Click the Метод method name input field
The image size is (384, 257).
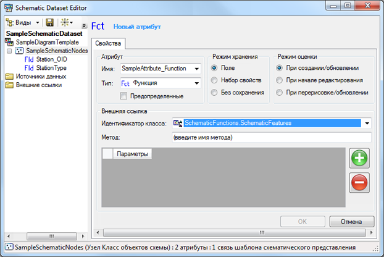click(x=272, y=137)
